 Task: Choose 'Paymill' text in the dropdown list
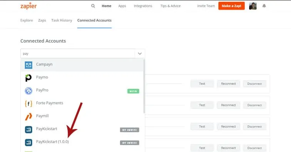[x=42, y=116]
